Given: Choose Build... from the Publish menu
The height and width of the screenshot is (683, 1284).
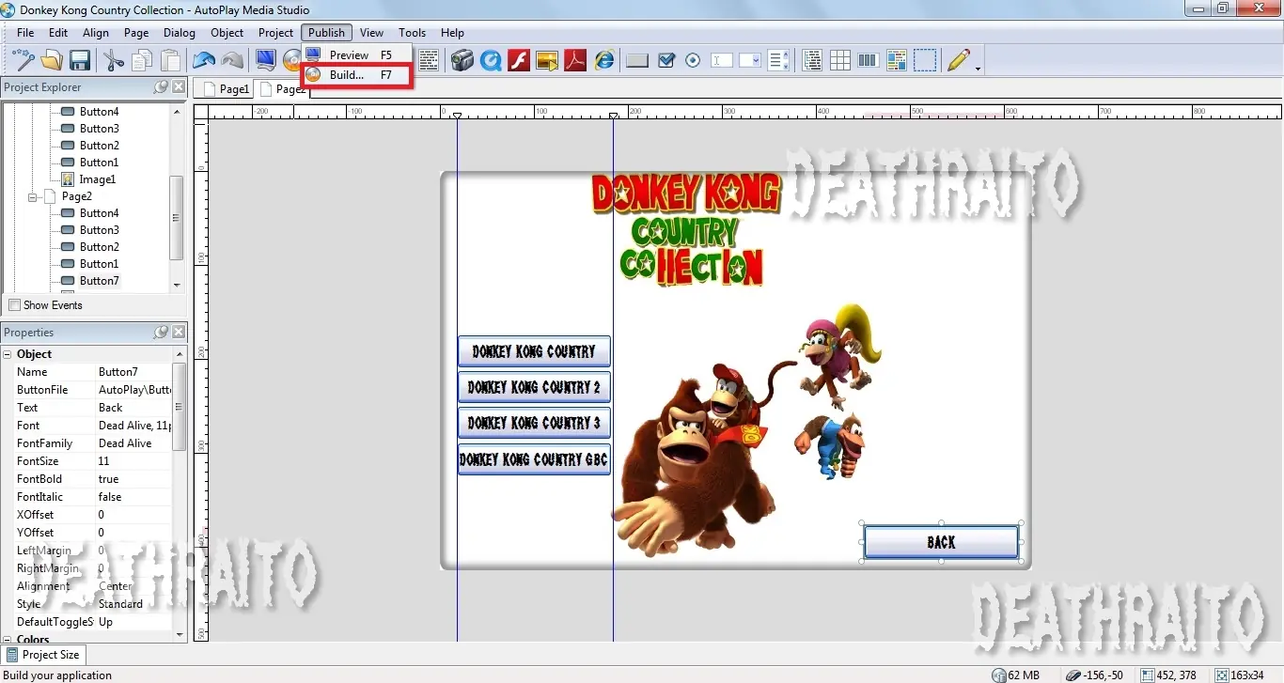Looking at the screenshot, I should tap(356, 75).
